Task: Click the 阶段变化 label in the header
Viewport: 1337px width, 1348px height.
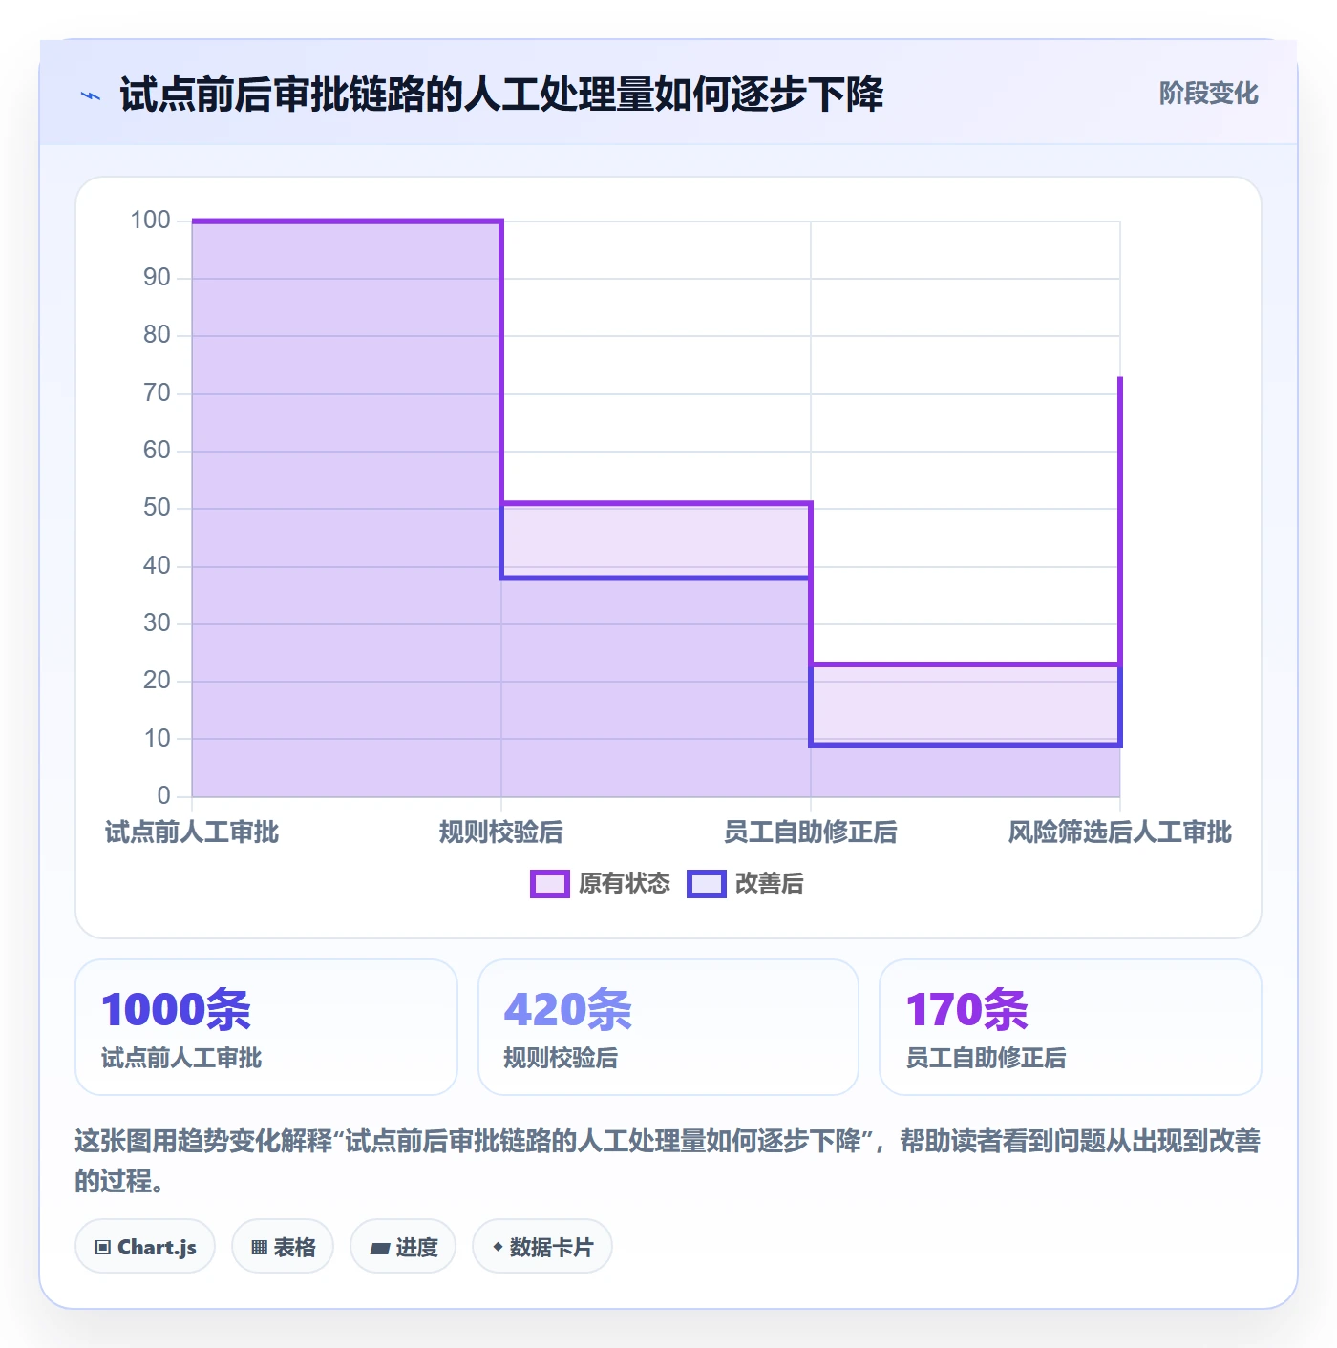Action: (1208, 94)
